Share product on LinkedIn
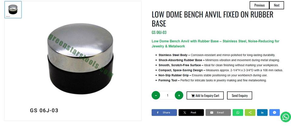Viewport: 291px width, 126px height. pos(262,112)
